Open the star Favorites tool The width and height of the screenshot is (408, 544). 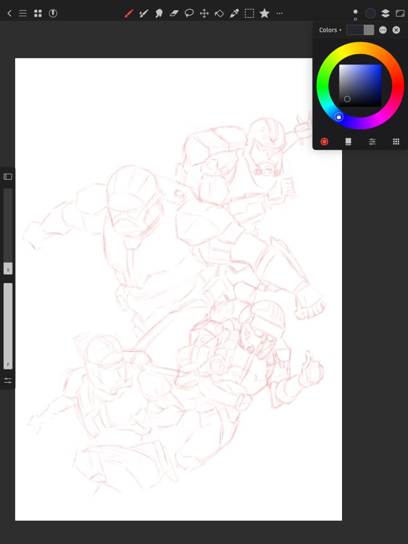point(264,14)
